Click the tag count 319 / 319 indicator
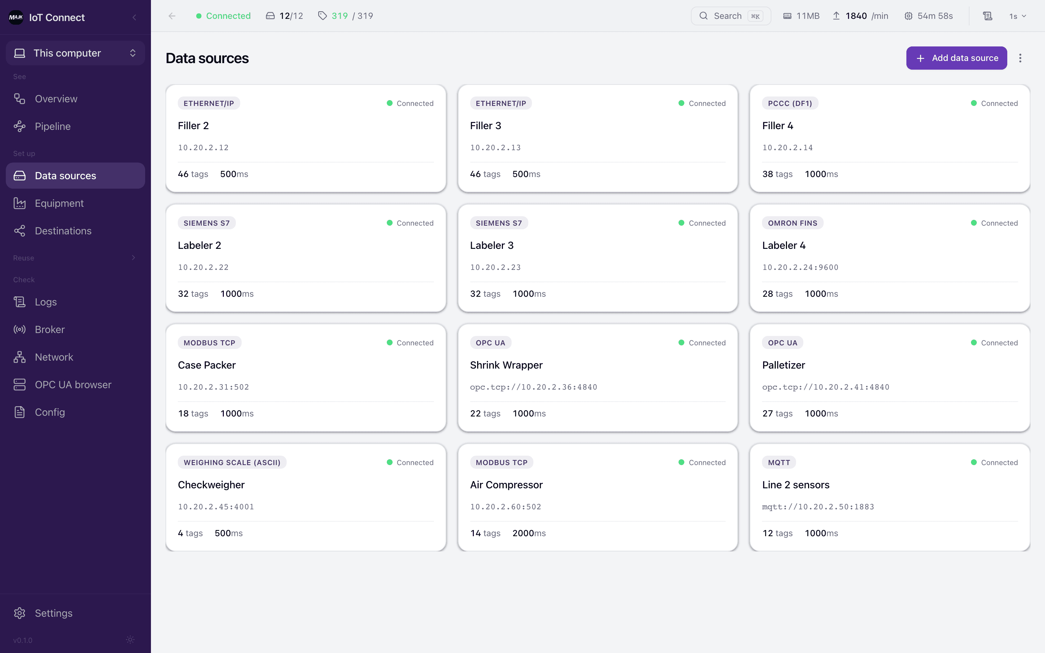The width and height of the screenshot is (1045, 653). (345, 16)
